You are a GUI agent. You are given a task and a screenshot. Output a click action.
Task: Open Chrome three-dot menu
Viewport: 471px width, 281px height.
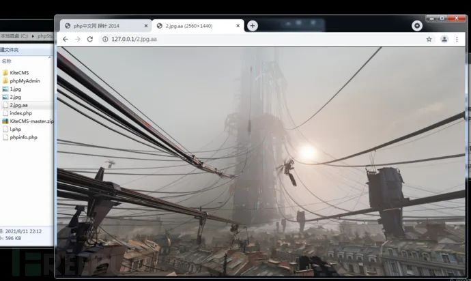point(457,40)
